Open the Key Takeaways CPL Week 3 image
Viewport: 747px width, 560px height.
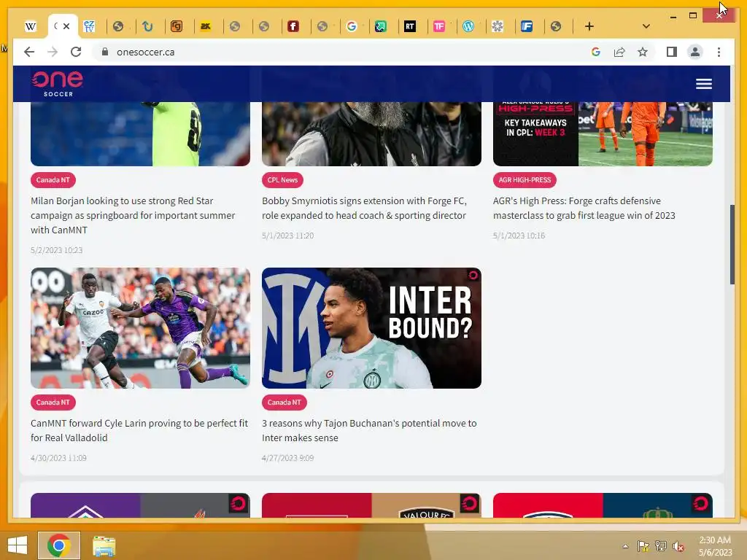coord(603,134)
